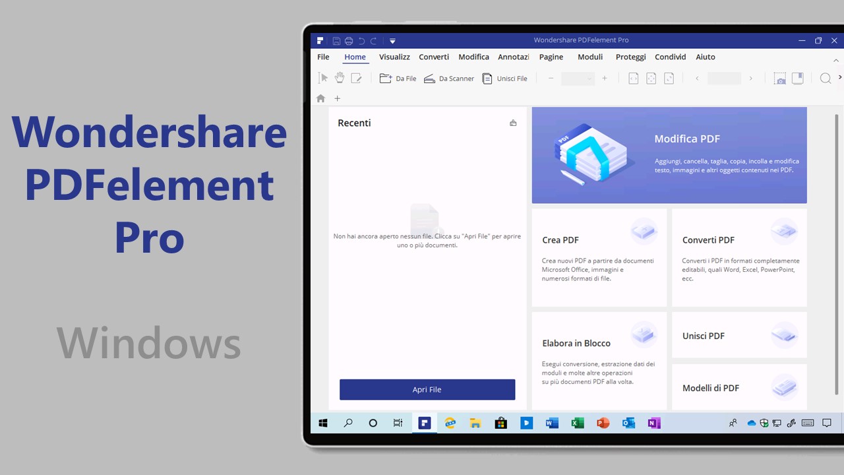Screen dimensions: 844x475
Task: Open the Condivid tab
Action: 671,57
